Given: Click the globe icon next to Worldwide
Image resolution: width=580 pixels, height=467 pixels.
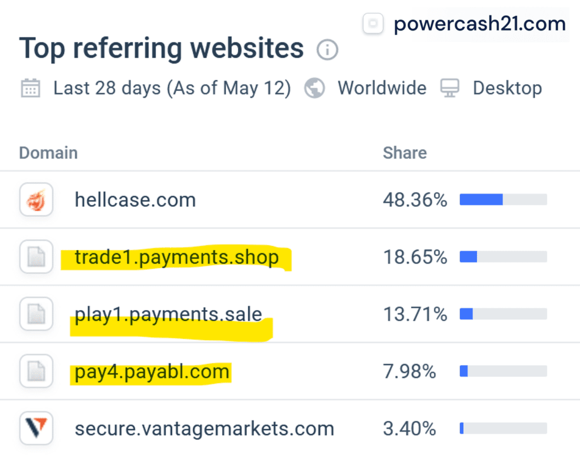Looking at the screenshot, I should 314,88.
